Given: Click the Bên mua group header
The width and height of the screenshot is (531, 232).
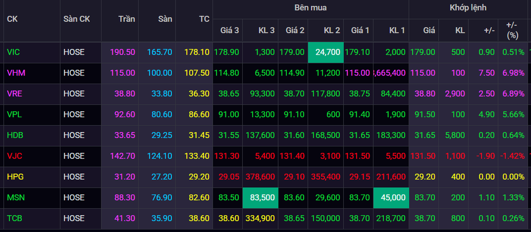Looking at the screenshot, I should [x=311, y=8].
